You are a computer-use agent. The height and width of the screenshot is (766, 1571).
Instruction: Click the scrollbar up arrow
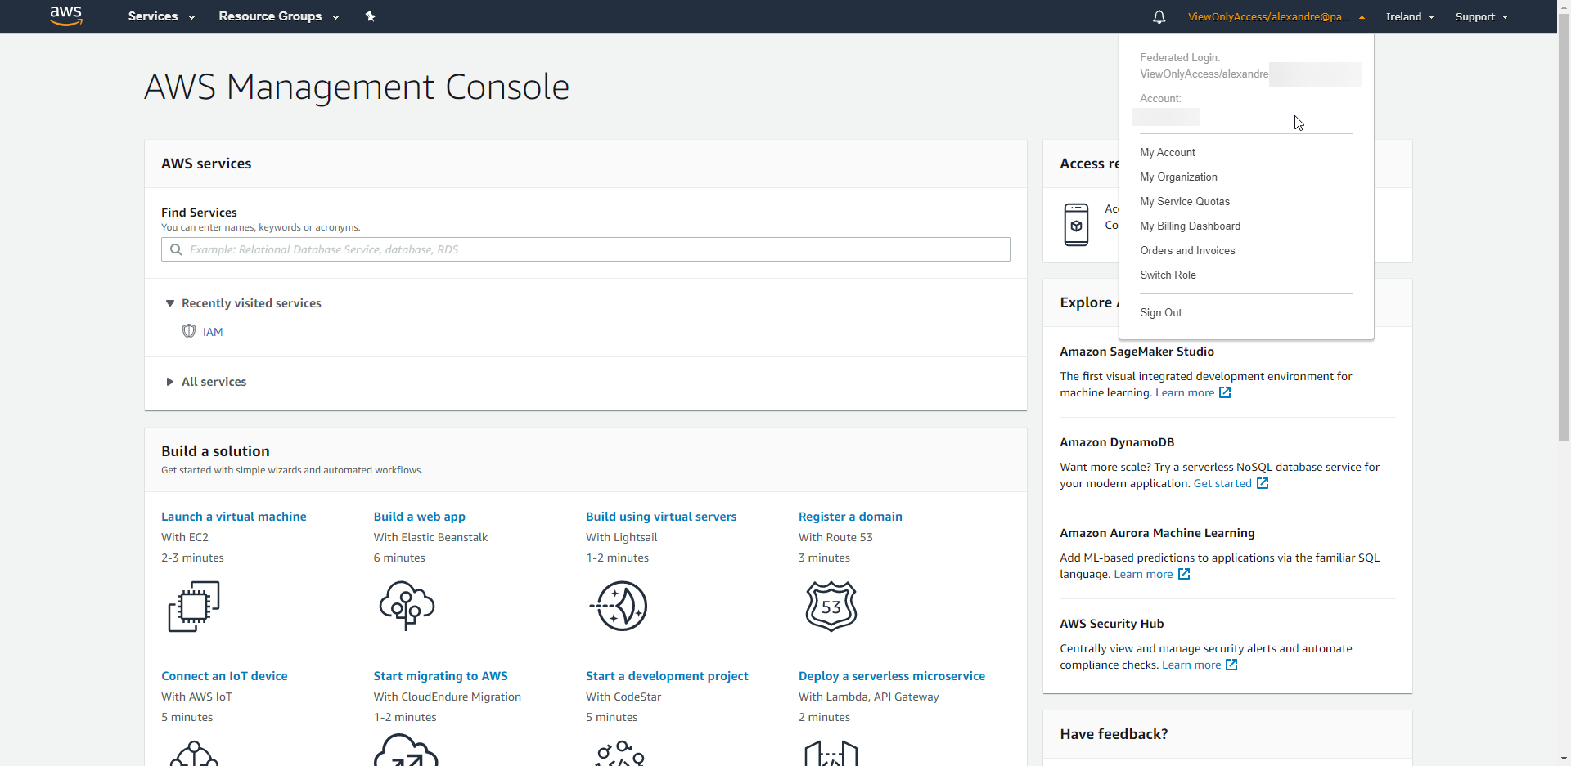pyautogui.click(x=1564, y=7)
